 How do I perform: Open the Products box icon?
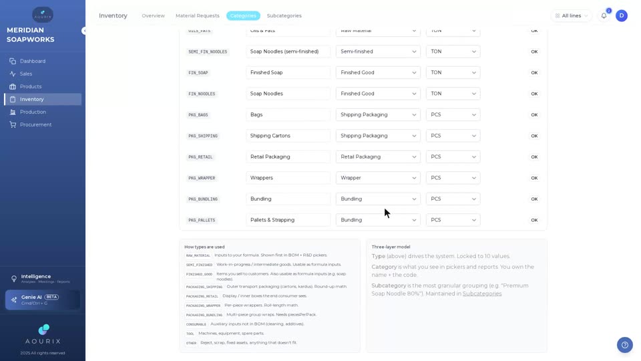coord(13,86)
